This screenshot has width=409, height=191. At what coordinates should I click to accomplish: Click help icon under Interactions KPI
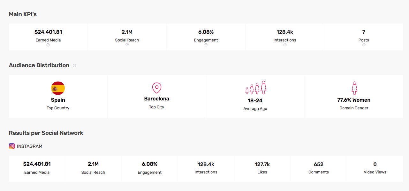(x=285, y=45)
